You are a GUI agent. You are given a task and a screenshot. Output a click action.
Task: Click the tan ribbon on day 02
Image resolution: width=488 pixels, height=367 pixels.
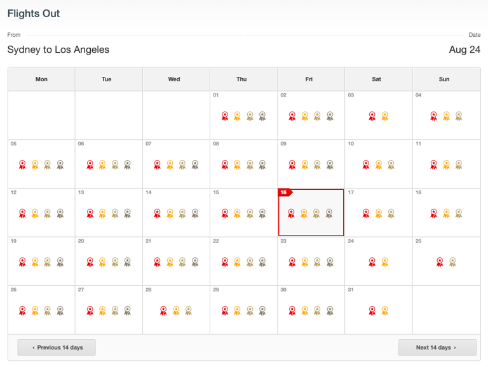click(x=317, y=116)
